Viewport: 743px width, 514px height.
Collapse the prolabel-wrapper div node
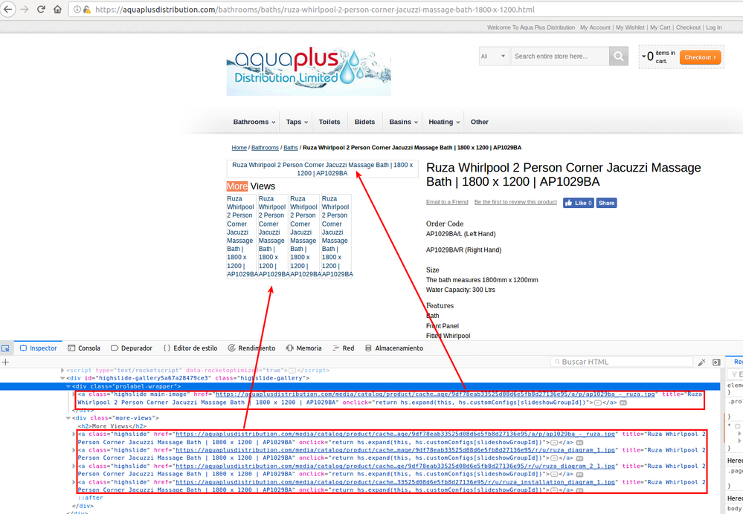pyautogui.click(x=68, y=386)
